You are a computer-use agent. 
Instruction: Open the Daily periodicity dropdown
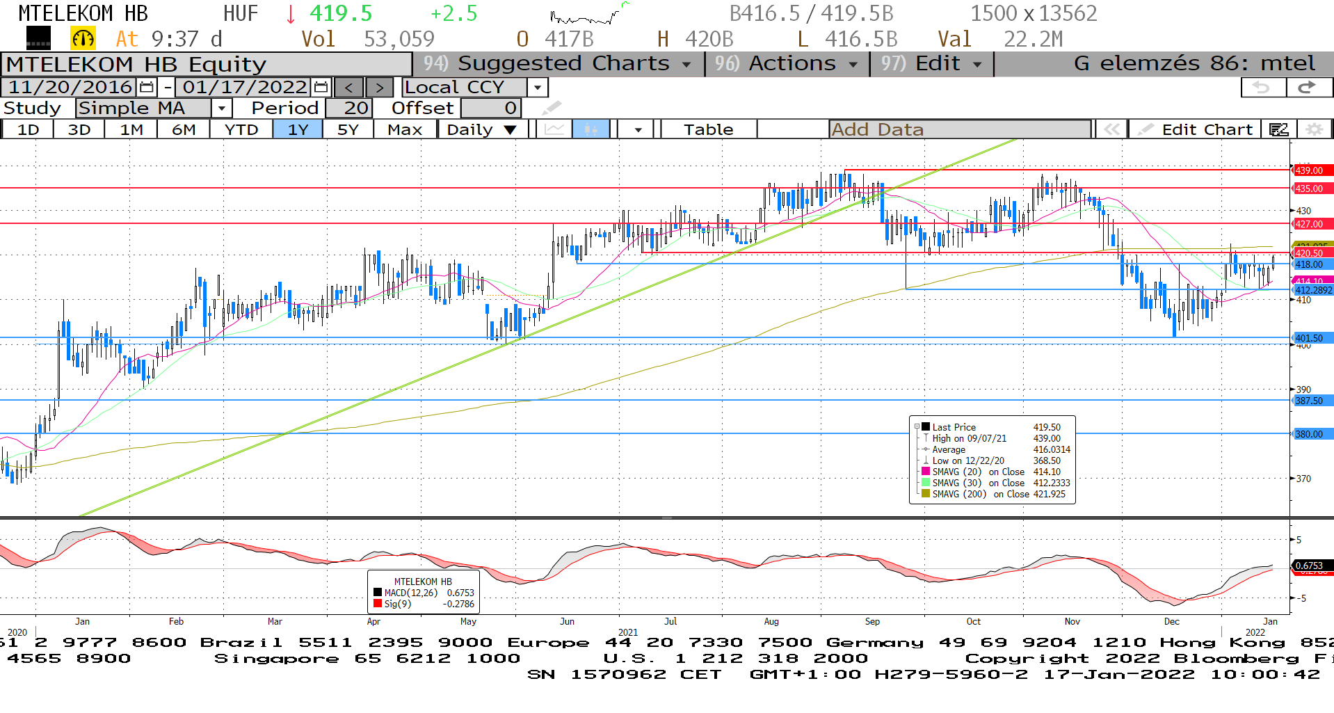pos(483,129)
